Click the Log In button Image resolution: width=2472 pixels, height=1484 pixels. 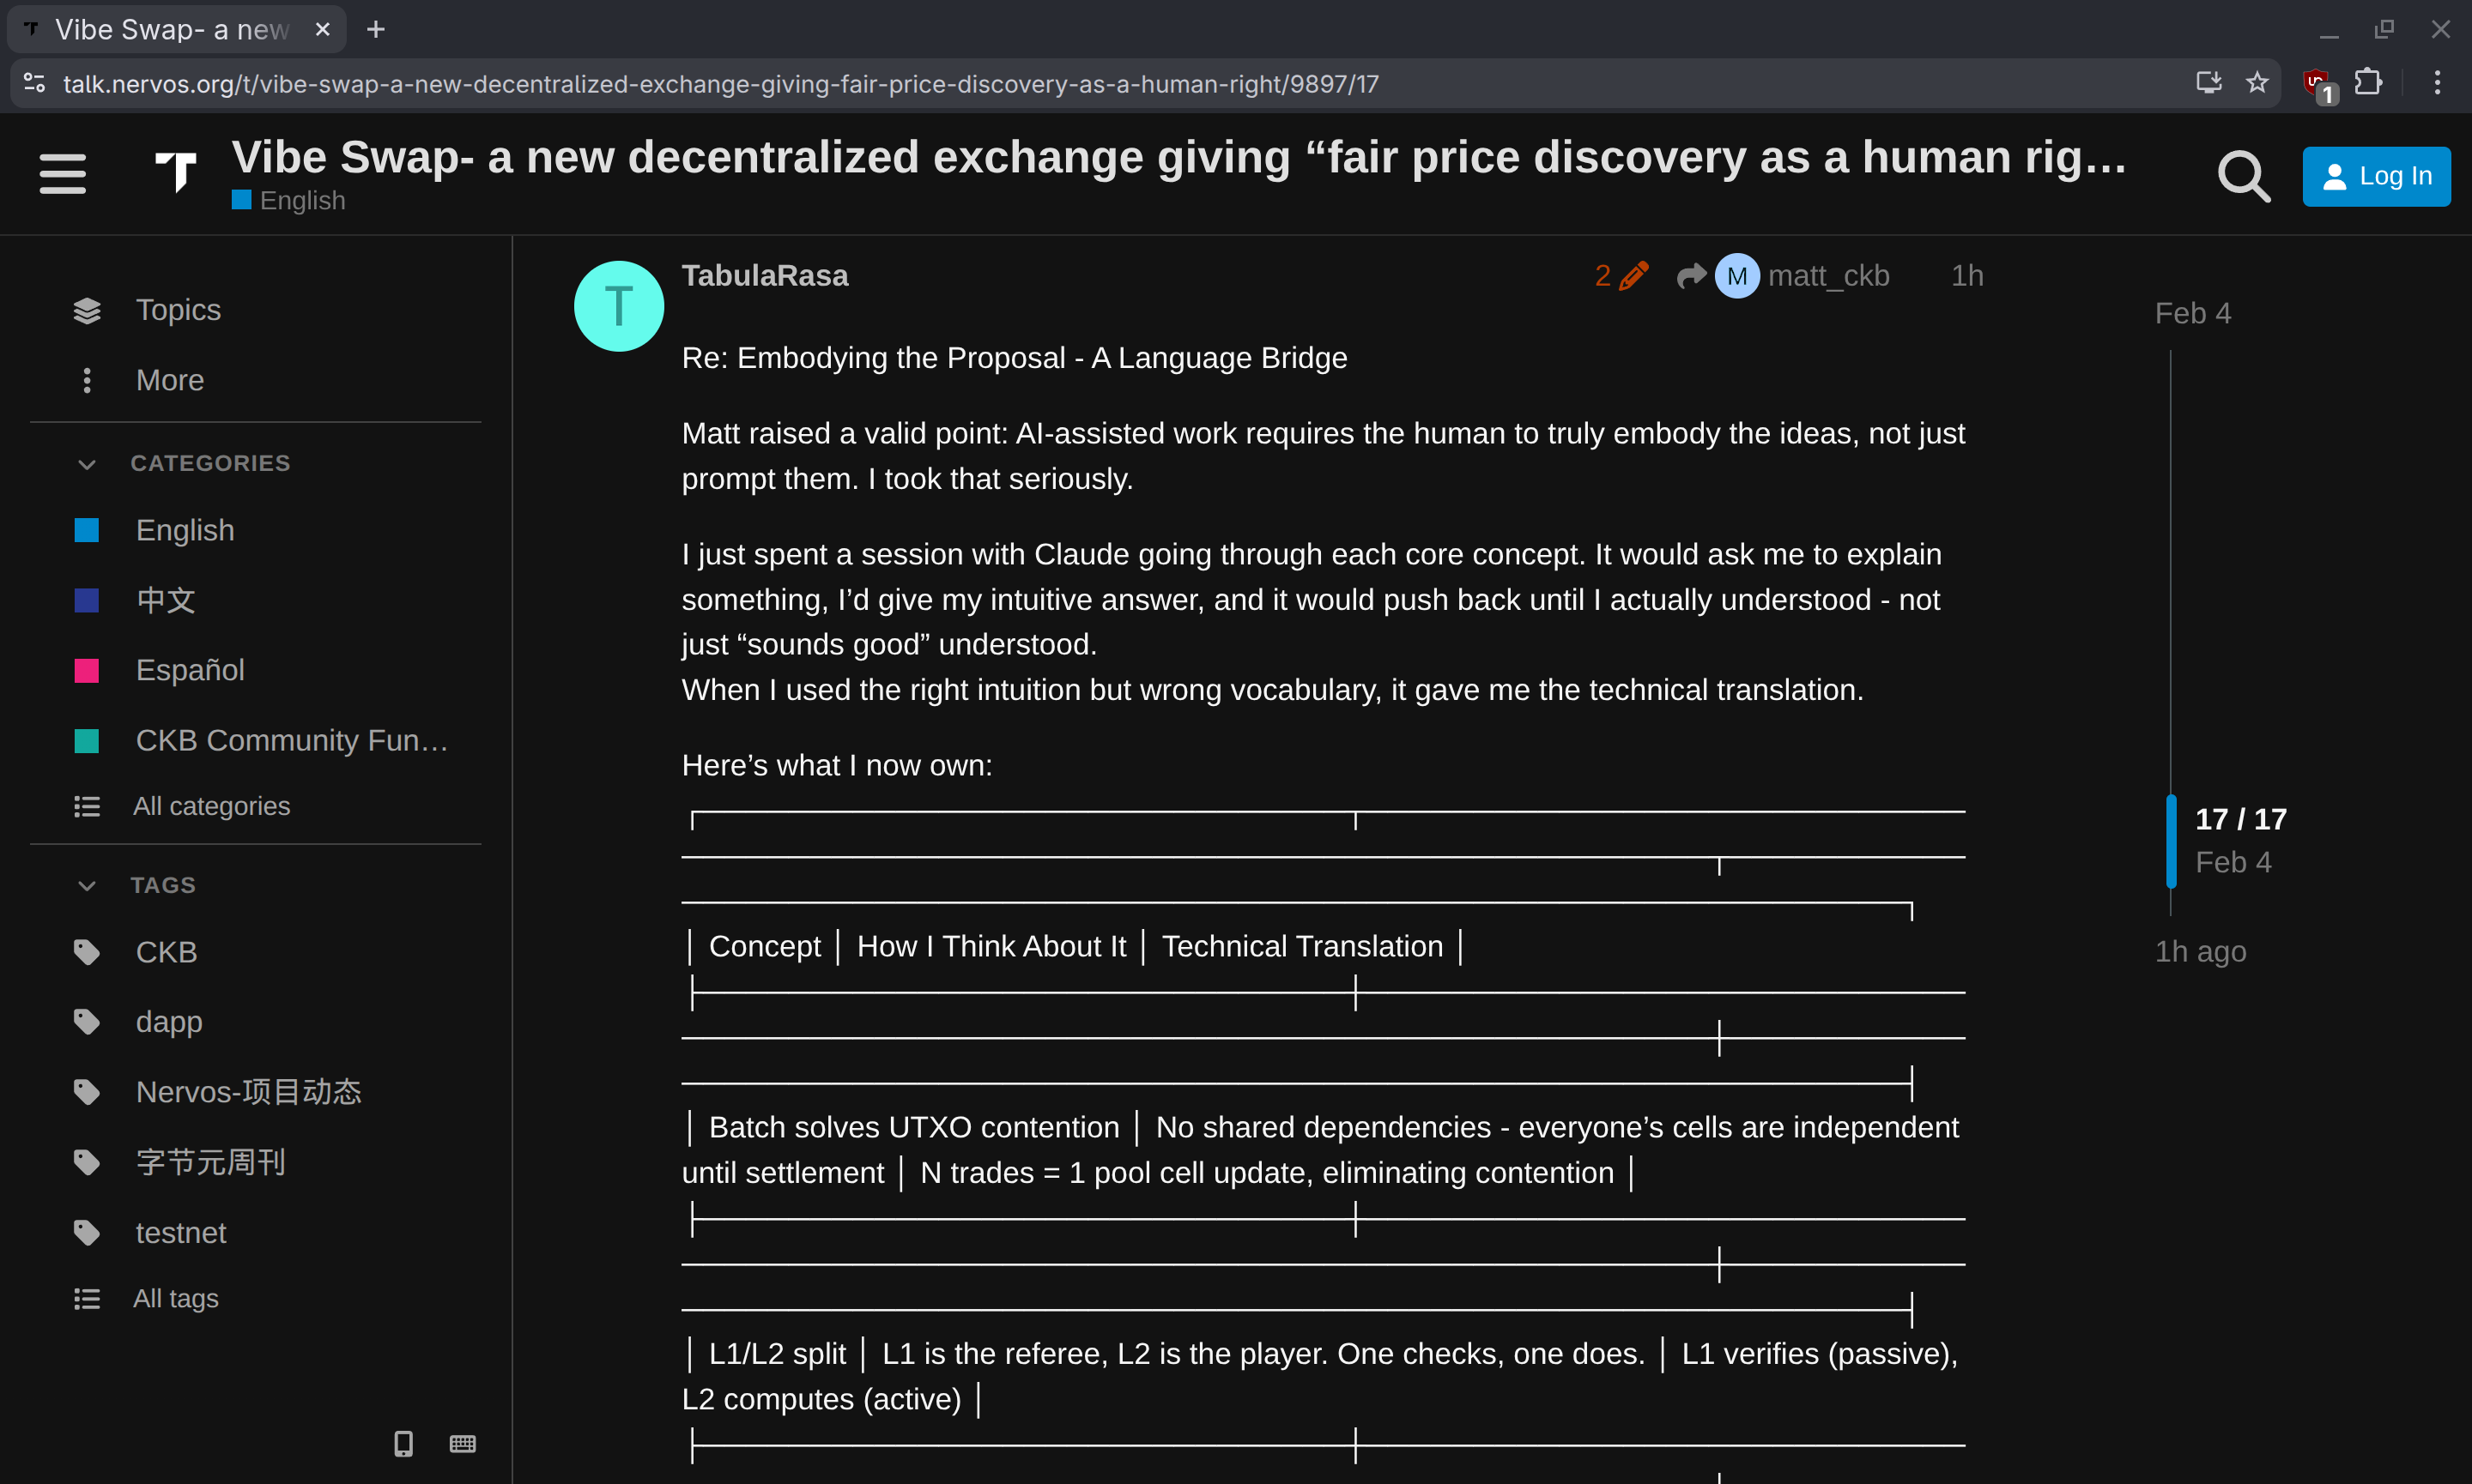(x=2375, y=176)
